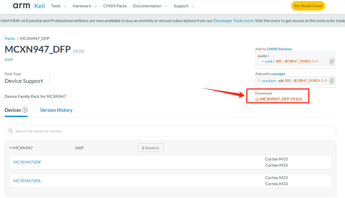Screen dimensions: 345x198
Task: Open the NXP vendor link
Action: (9, 60)
